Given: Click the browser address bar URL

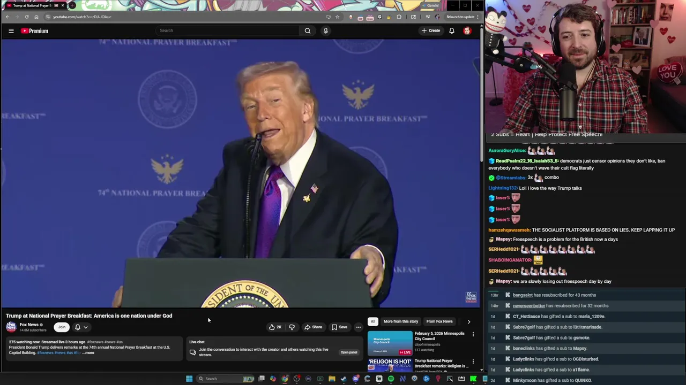Looking at the screenshot, I should click(x=82, y=17).
